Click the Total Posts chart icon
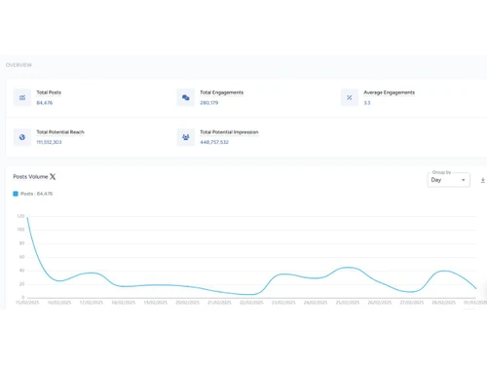The width and height of the screenshot is (487, 365). click(x=22, y=97)
